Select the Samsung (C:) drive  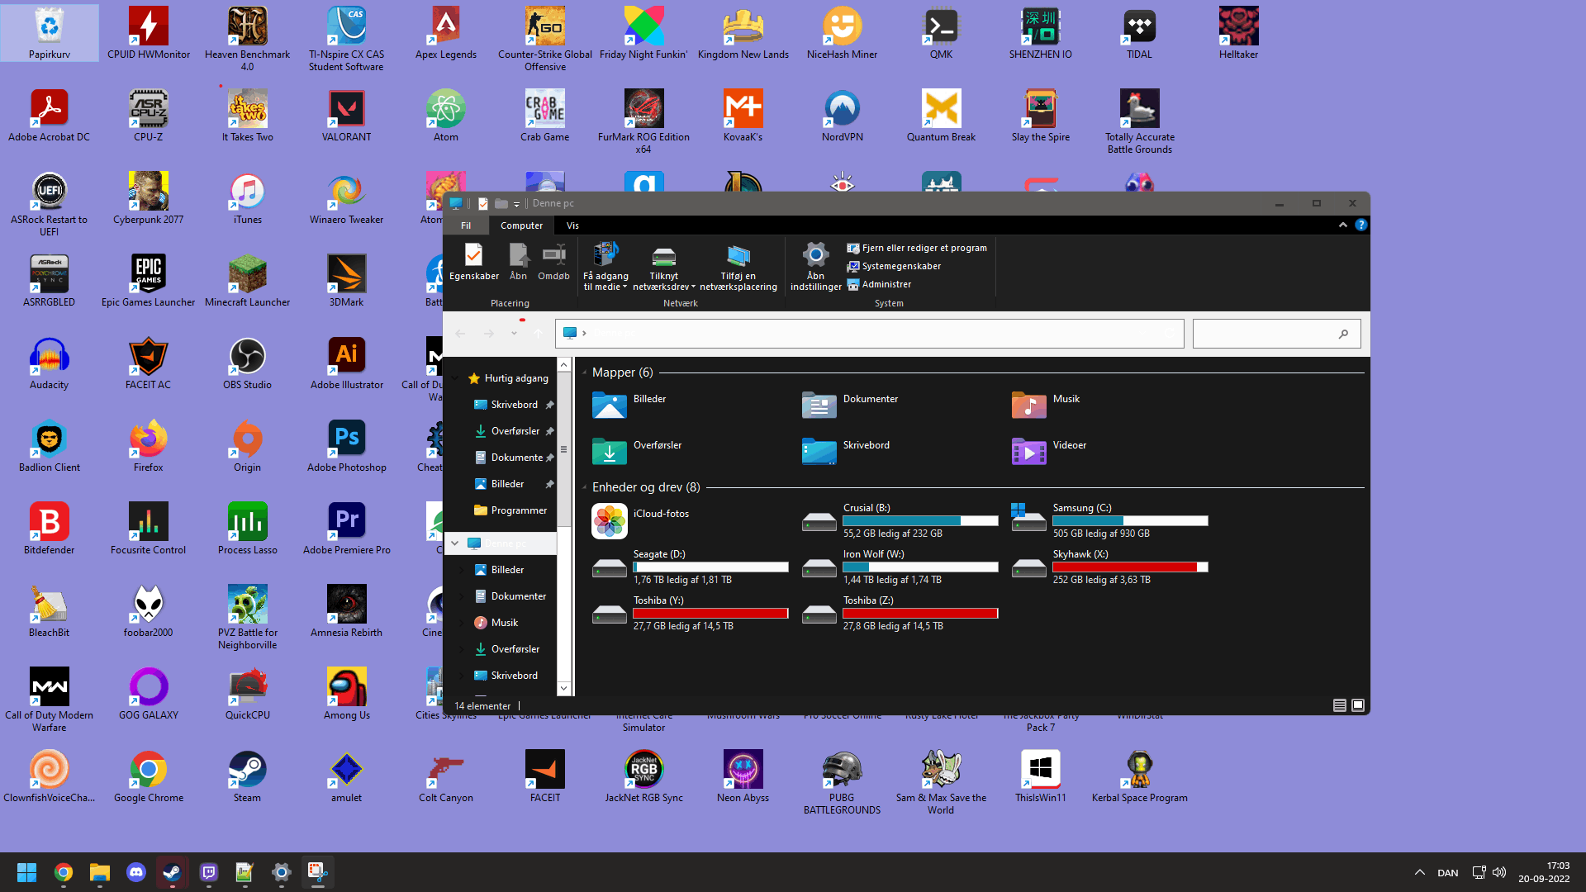(x=1109, y=520)
